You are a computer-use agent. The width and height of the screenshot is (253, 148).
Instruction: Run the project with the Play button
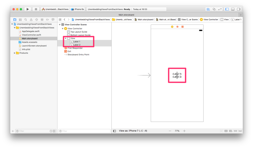(28, 9)
